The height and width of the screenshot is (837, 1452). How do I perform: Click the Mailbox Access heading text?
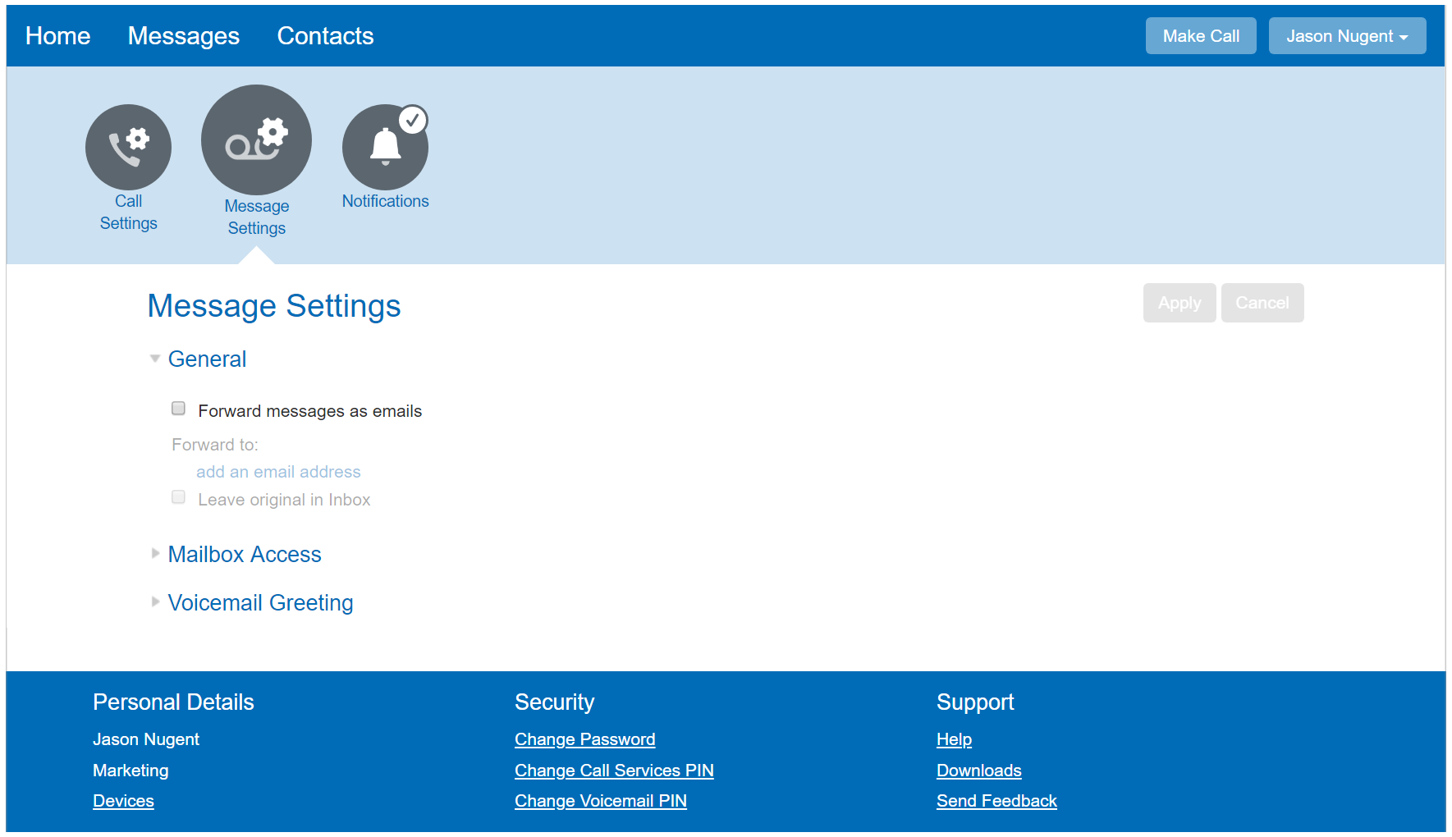[245, 554]
